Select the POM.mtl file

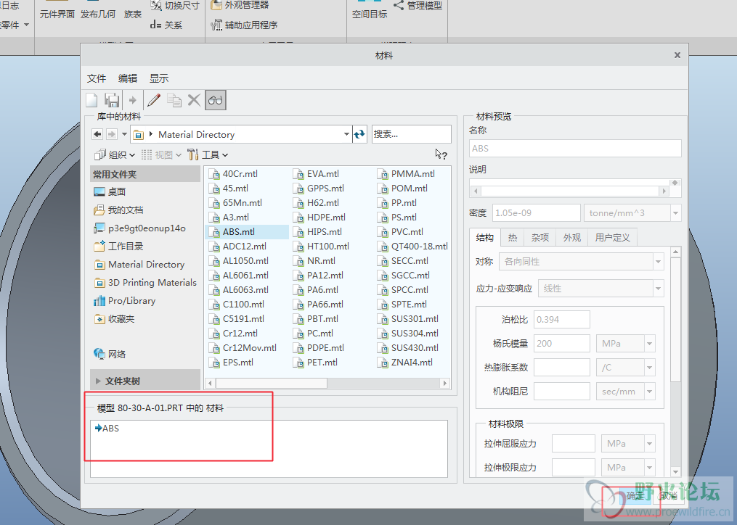pyautogui.click(x=403, y=189)
